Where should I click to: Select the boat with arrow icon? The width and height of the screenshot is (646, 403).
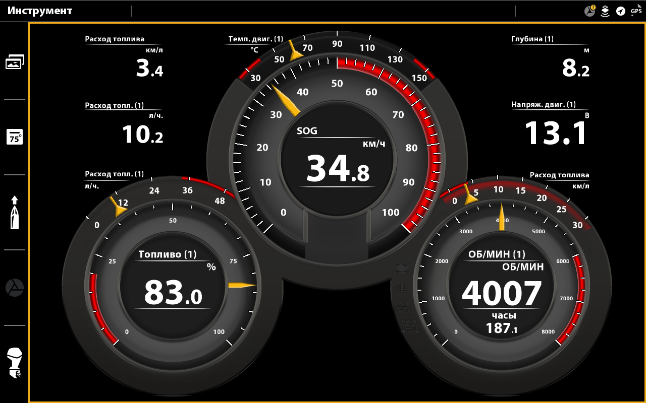pos(15,212)
